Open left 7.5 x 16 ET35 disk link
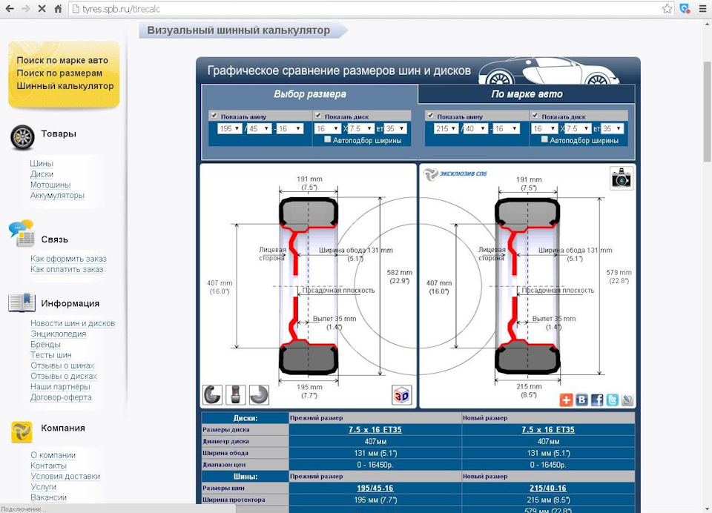This screenshot has width=712, height=513. 375,429
